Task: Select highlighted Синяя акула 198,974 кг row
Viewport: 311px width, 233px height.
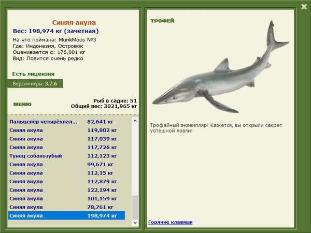Action: click(x=67, y=215)
